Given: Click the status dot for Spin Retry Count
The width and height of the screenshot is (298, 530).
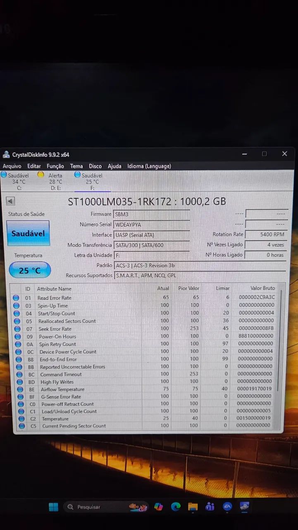Looking at the screenshot, I should [x=18, y=344].
